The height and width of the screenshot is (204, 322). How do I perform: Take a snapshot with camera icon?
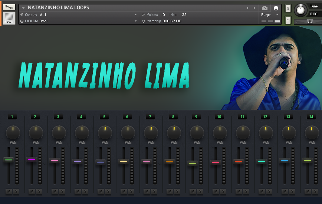click(264, 8)
